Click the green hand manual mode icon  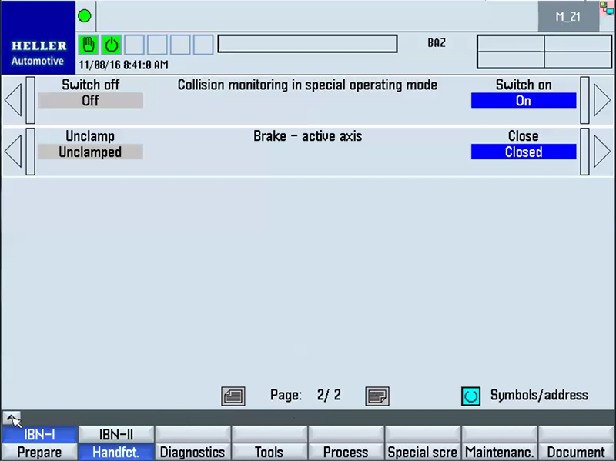click(89, 45)
